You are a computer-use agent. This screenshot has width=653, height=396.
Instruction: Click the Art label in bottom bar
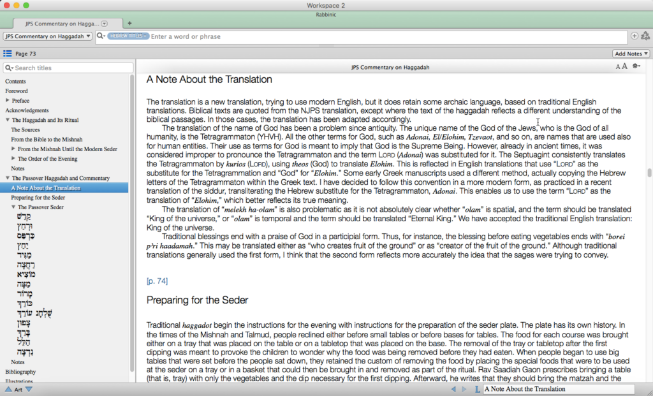pyautogui.click(x=18, y=390)
